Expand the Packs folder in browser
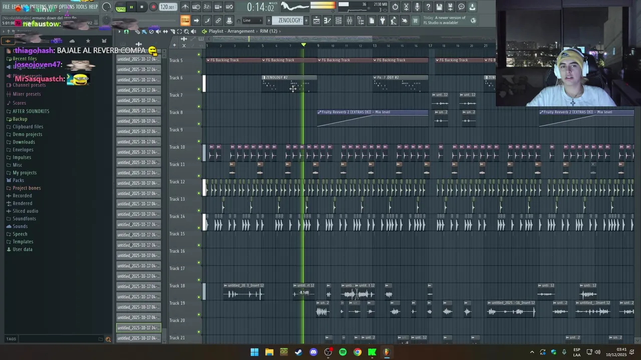The image size is (641, 360). pyautogui.click(x=18, y=180)
